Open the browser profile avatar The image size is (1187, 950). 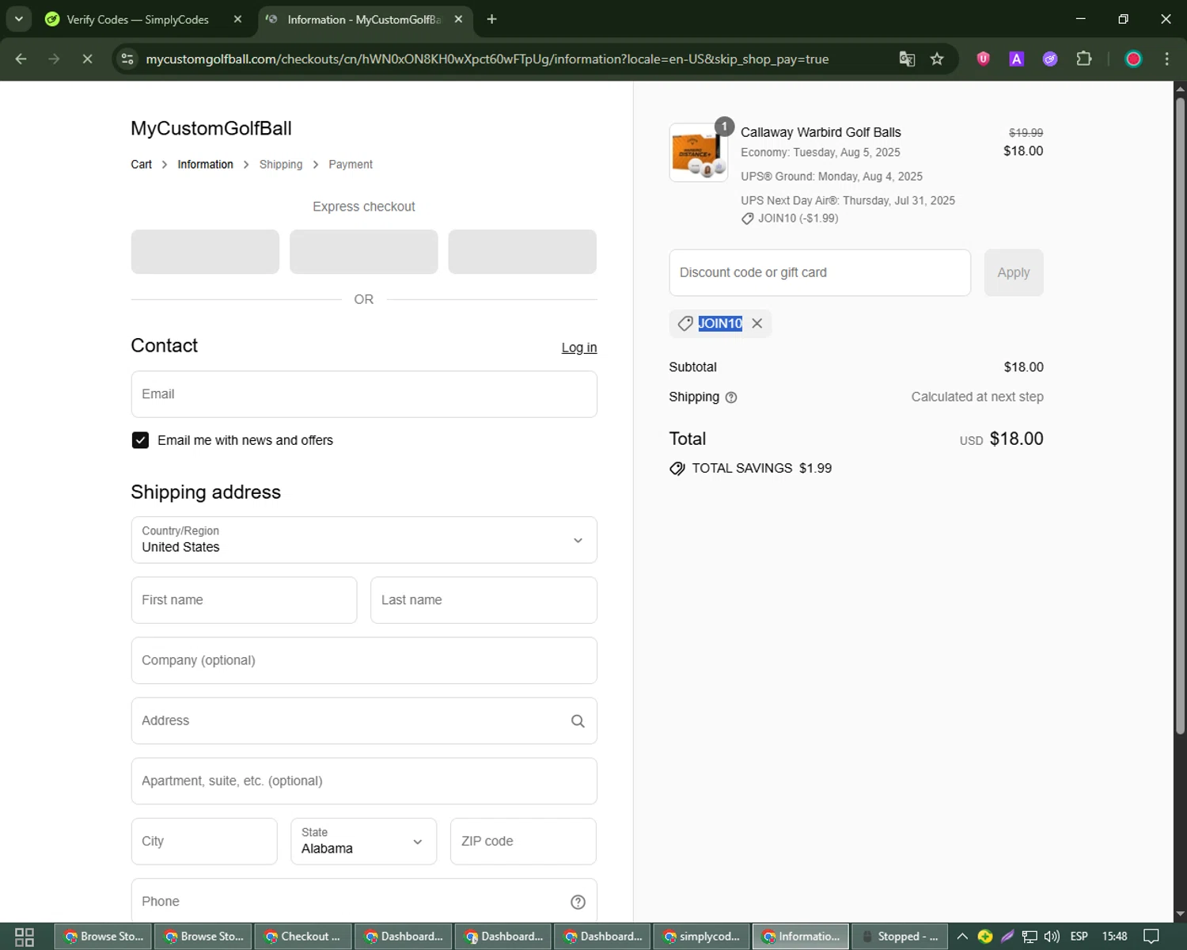point(1133,59)
